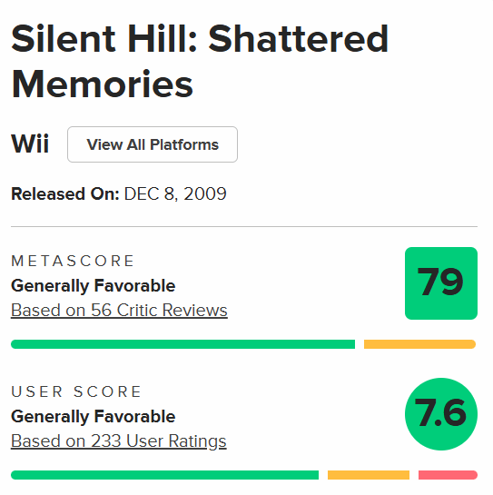Screen dimensions: 493x495
Task: Click Generally Favorable under Metascore
Action: (94, 286)
